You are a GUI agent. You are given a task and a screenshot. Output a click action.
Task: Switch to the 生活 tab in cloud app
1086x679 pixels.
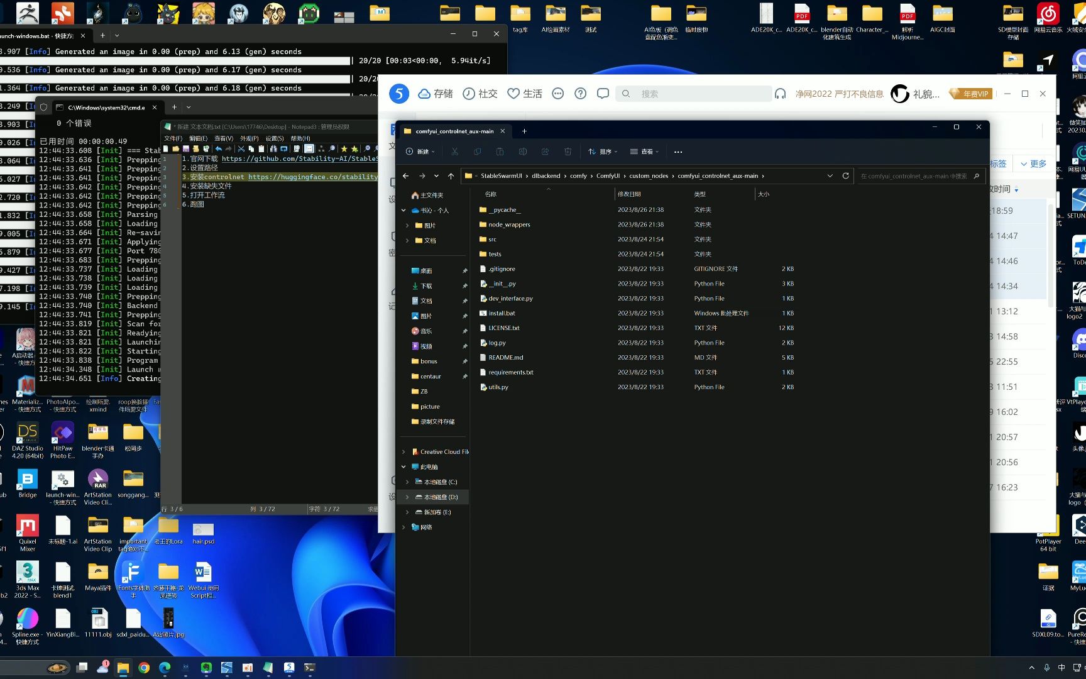click(525, 94)
